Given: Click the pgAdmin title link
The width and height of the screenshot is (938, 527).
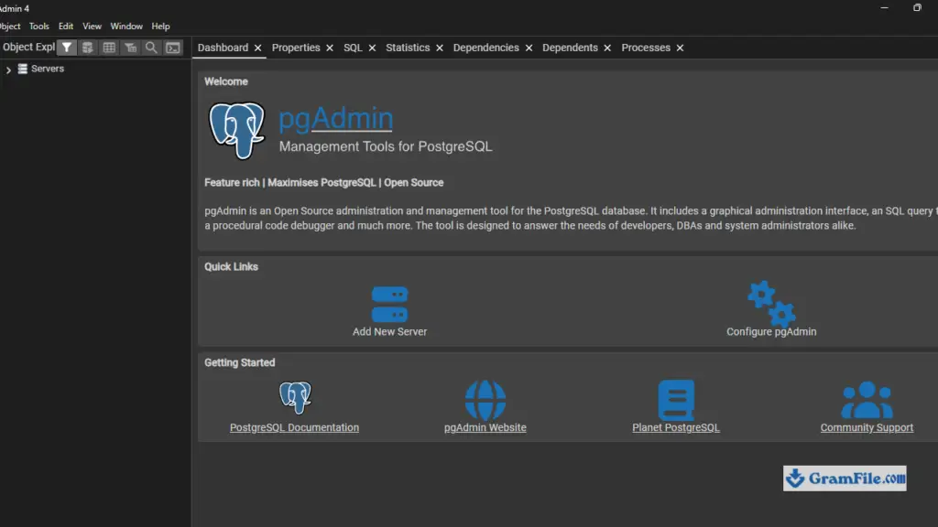Looking at the screenshot, I should (x=335, y=118).
